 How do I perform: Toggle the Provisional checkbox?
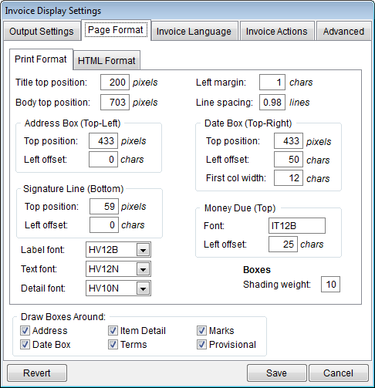(x=201, y=344)
